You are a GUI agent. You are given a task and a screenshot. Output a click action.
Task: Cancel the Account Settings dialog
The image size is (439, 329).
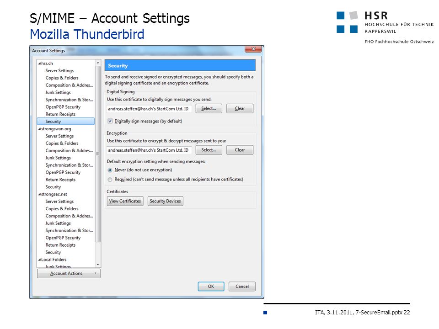click(242, 287)
